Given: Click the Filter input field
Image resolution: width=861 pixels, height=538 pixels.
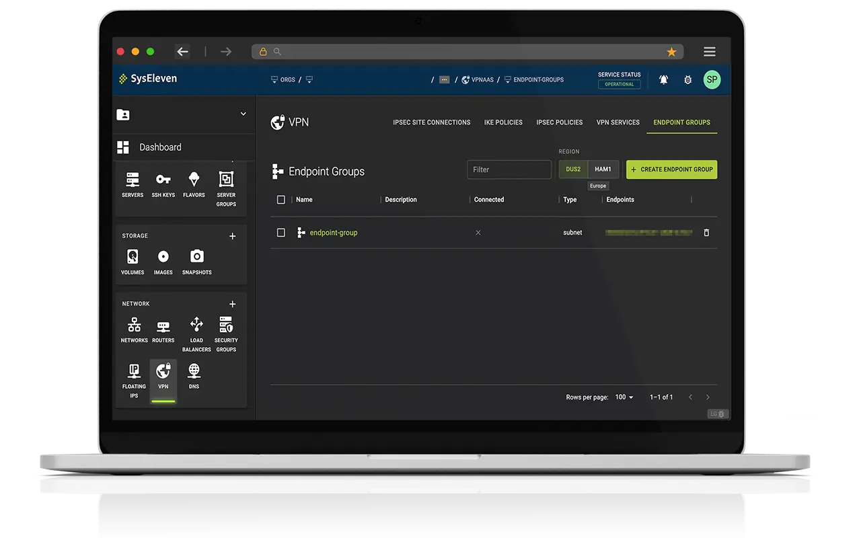Looking at the screenshot, I should [509, 169].
